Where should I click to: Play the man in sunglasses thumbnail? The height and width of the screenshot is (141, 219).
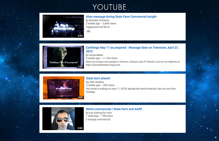point(63,119)
